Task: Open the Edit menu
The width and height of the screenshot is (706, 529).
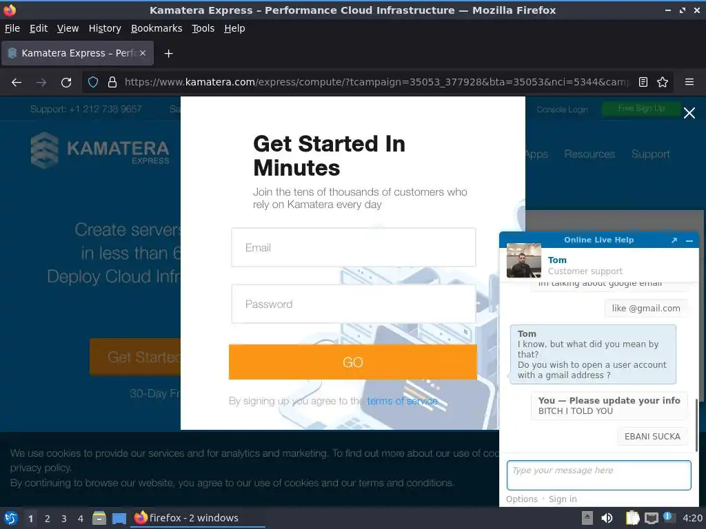Action: [39, 28]
